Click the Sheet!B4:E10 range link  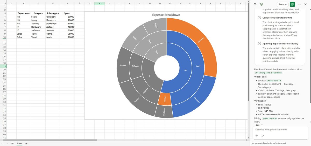(x=270, y=118)
